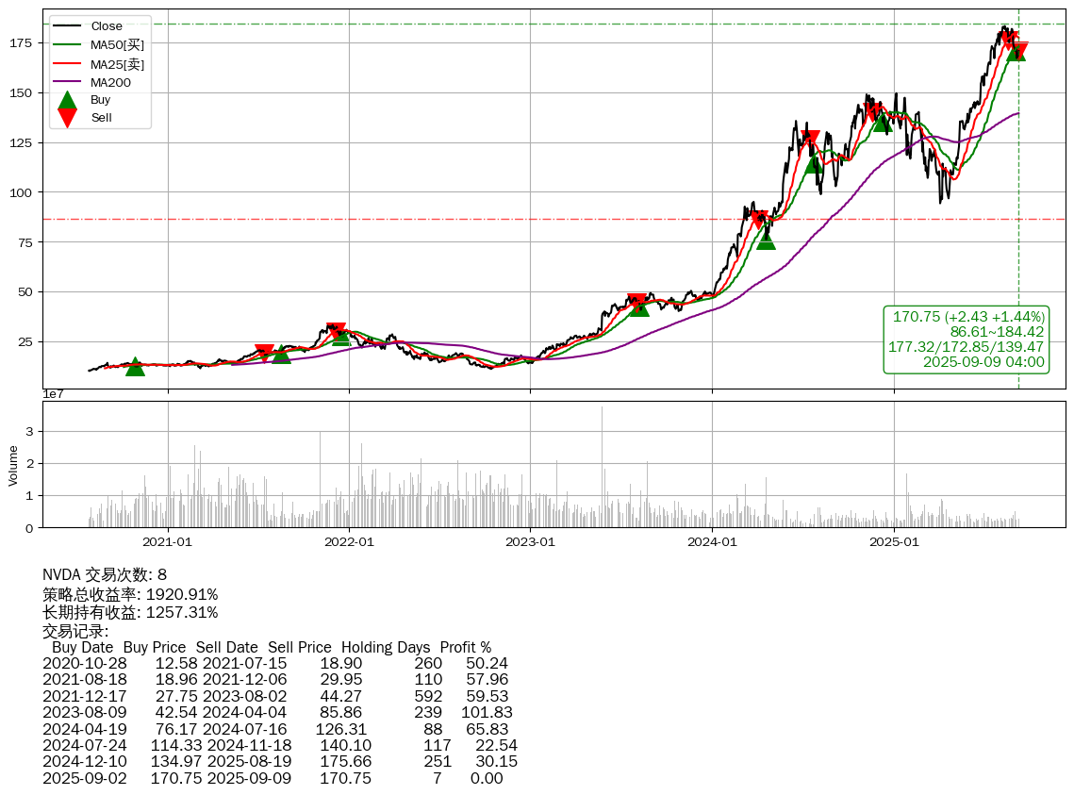This screenshot has height=795, width=1074.
Task: Click the green buy marker from August 2021
Action: tap(281, 355)
